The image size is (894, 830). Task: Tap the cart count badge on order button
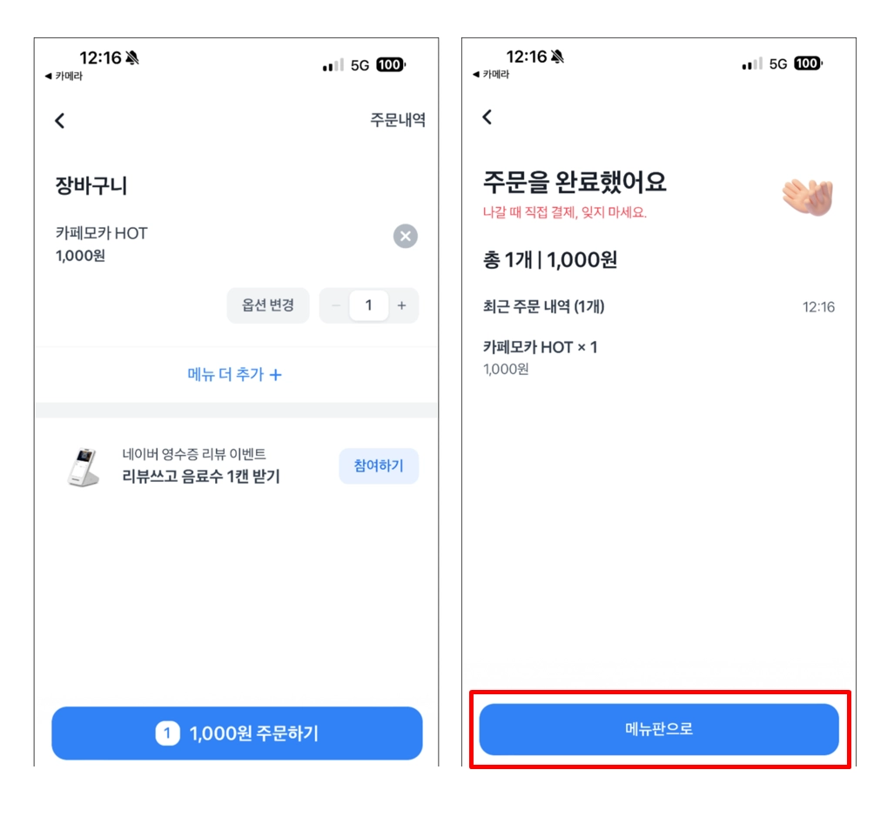pos(168,733)
